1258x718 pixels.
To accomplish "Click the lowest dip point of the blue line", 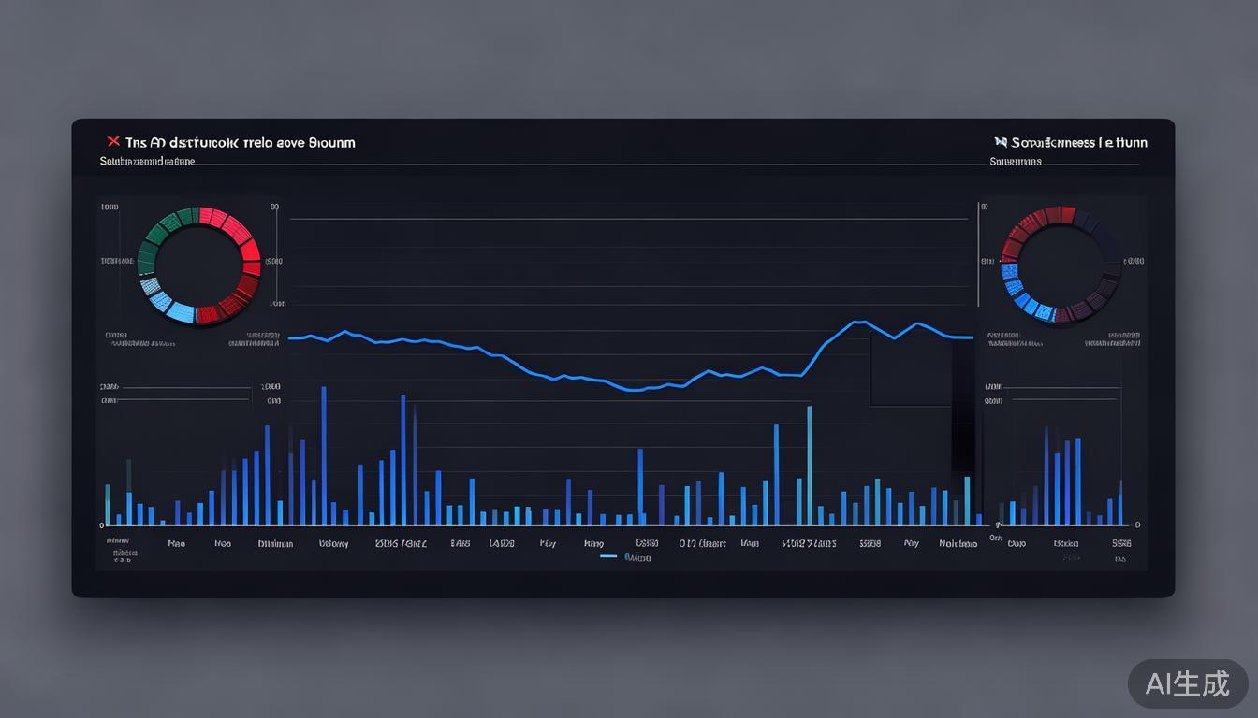I will point(635,390).
